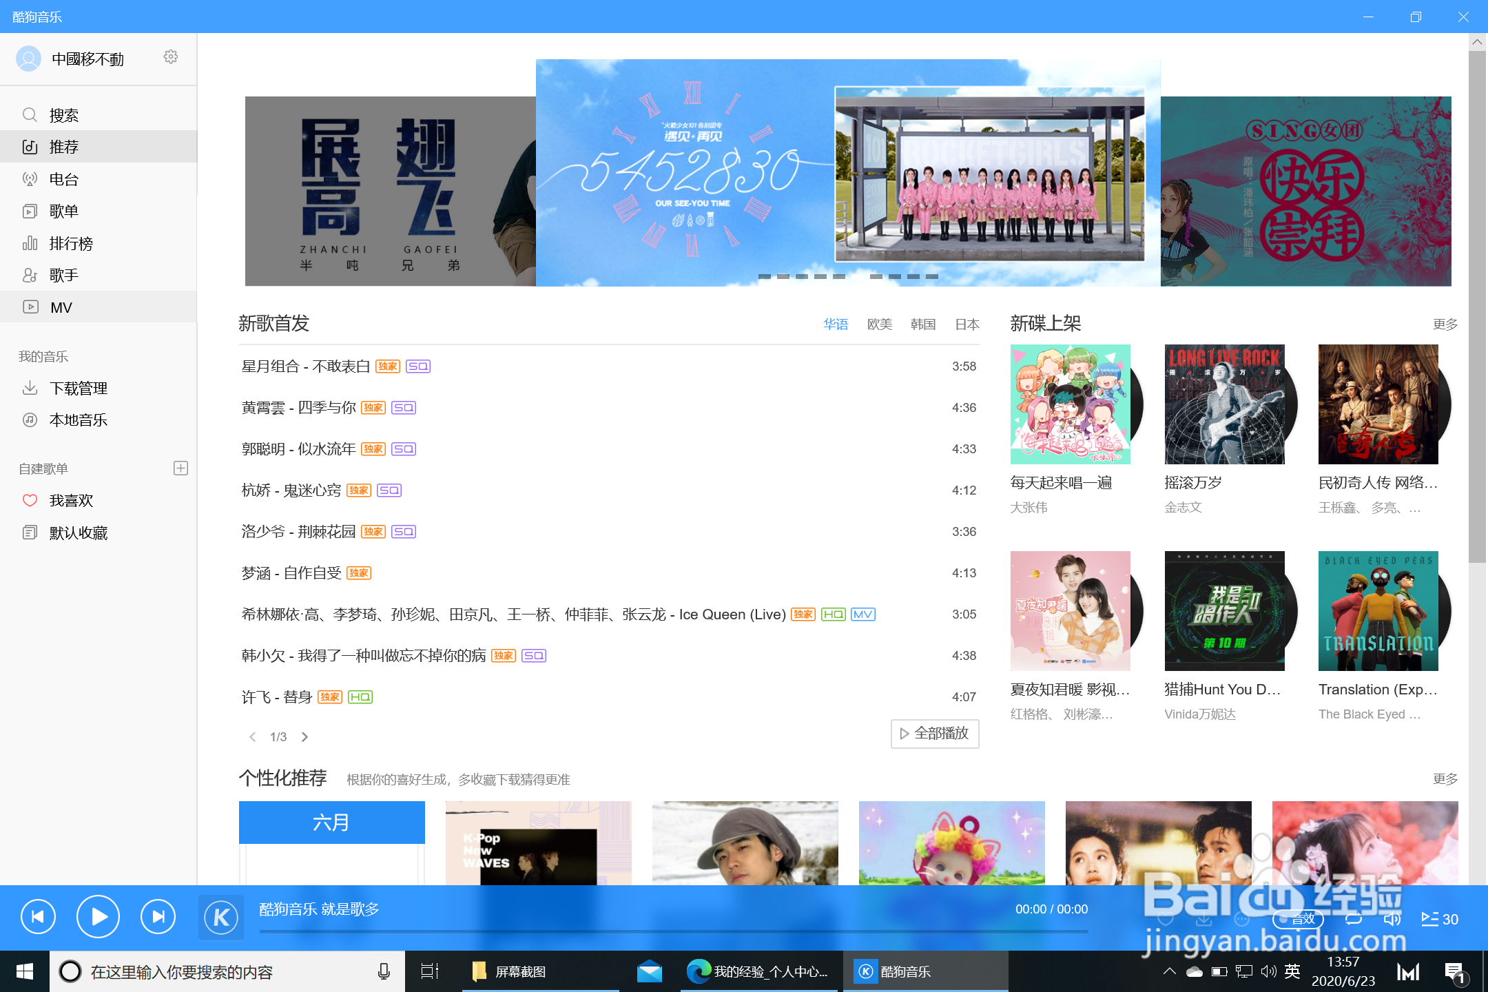This screenshot has width=1488, height=992.
Task: Open settings gear next to username
Action: (171, 57)
